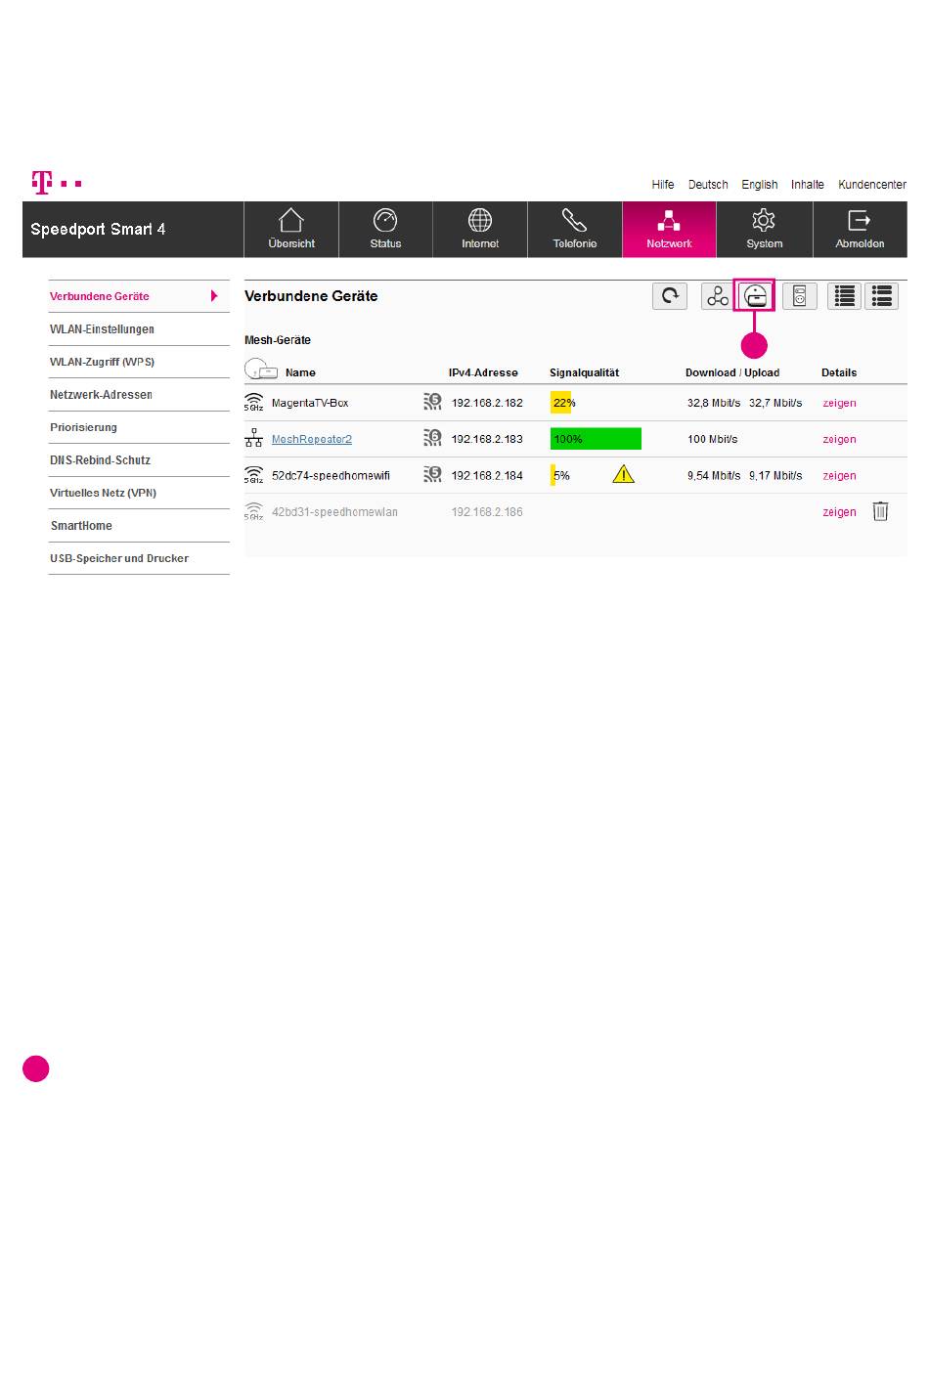Select the mesh devices view icon
The width and height of the screenshot is (929, 1393).
(754, 296)
